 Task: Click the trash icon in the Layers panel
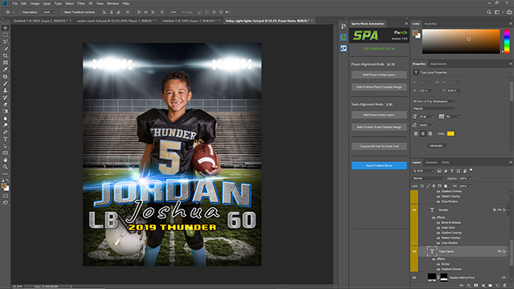coord(505,286)
